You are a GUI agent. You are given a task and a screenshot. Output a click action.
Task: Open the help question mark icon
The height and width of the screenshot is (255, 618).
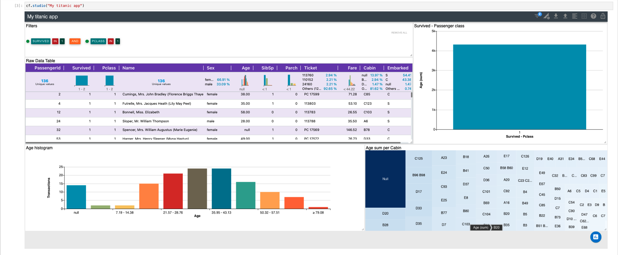pos(593,16)
